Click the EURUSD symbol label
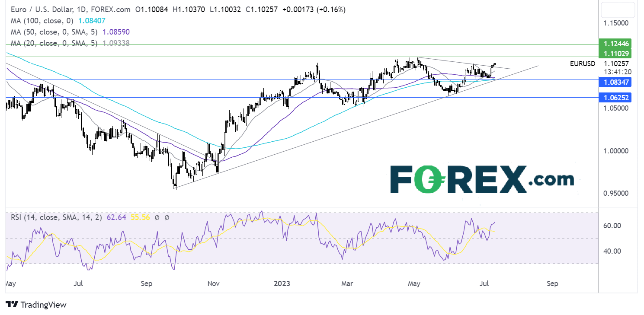 (x=583, y=64)
